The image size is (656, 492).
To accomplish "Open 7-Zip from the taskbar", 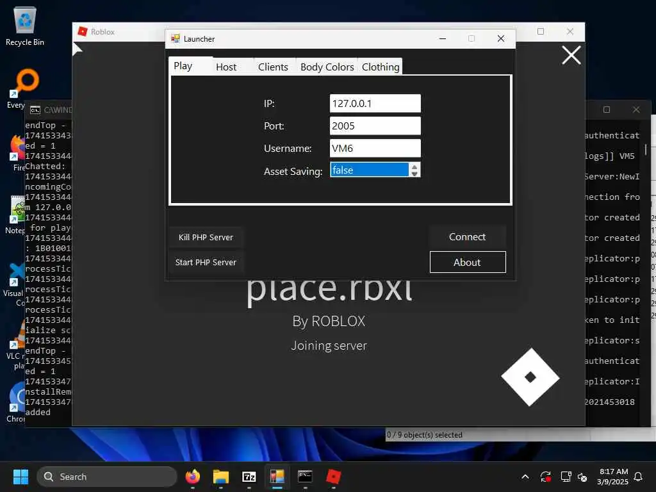I will coord(249,477).
